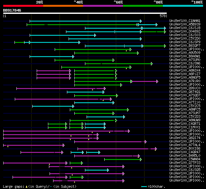The height and width of the screenshot is (189, 206).
Task: Click the query end position 578 label
Action: coord(163,16)
